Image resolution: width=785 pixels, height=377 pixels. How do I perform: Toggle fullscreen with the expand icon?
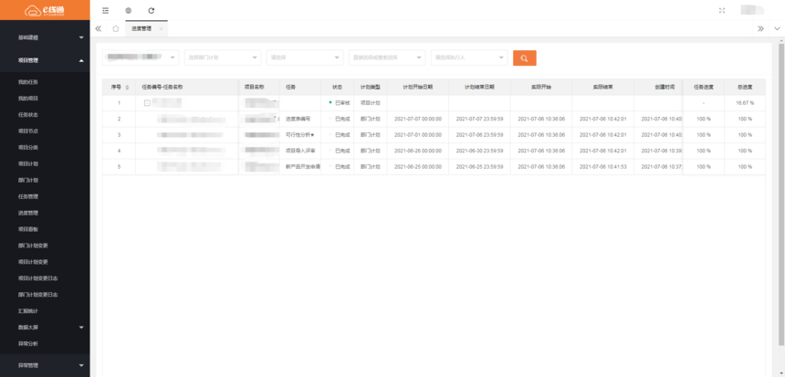coord(722,10)
